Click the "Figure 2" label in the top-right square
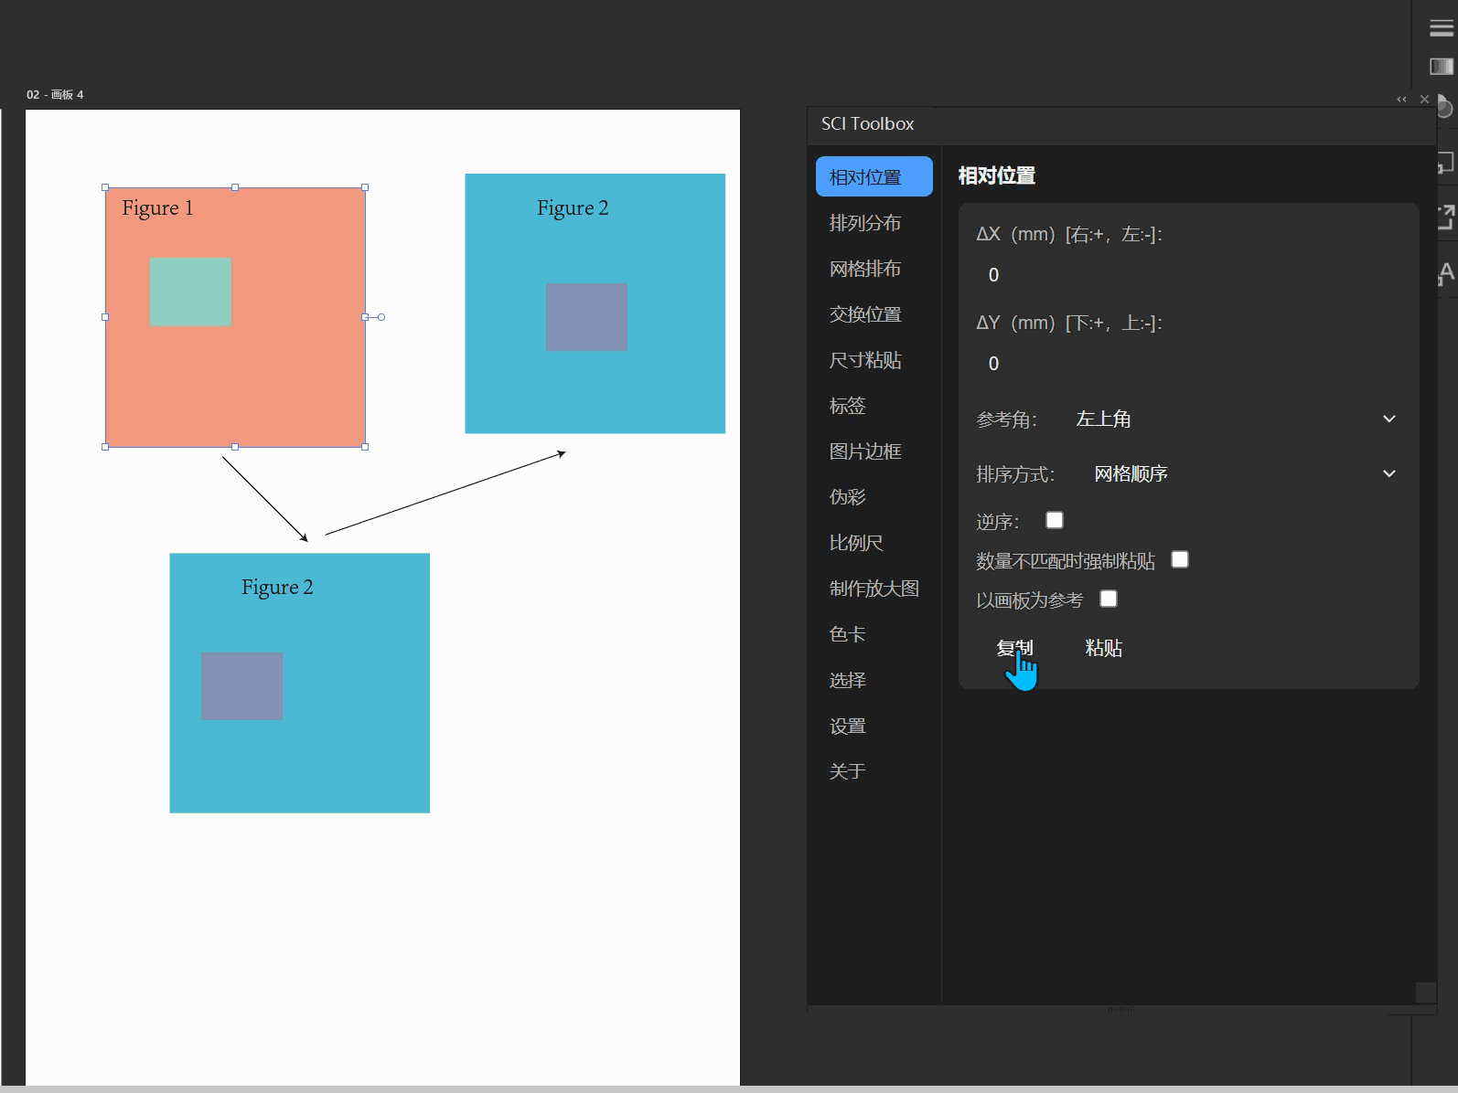Image resolution: width=1458 pixels, height=1093 pixels. point(573,208)
